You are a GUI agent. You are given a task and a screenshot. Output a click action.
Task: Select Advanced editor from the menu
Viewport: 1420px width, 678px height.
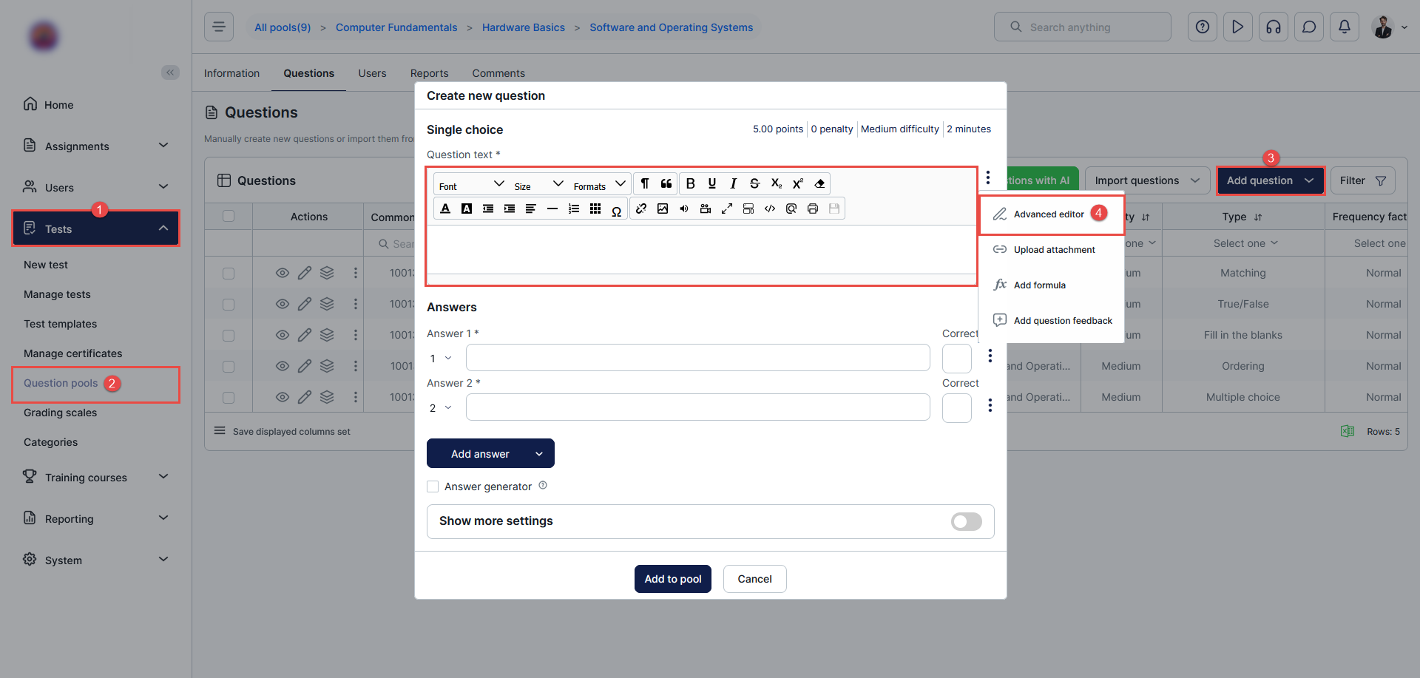click(1048, 214)
